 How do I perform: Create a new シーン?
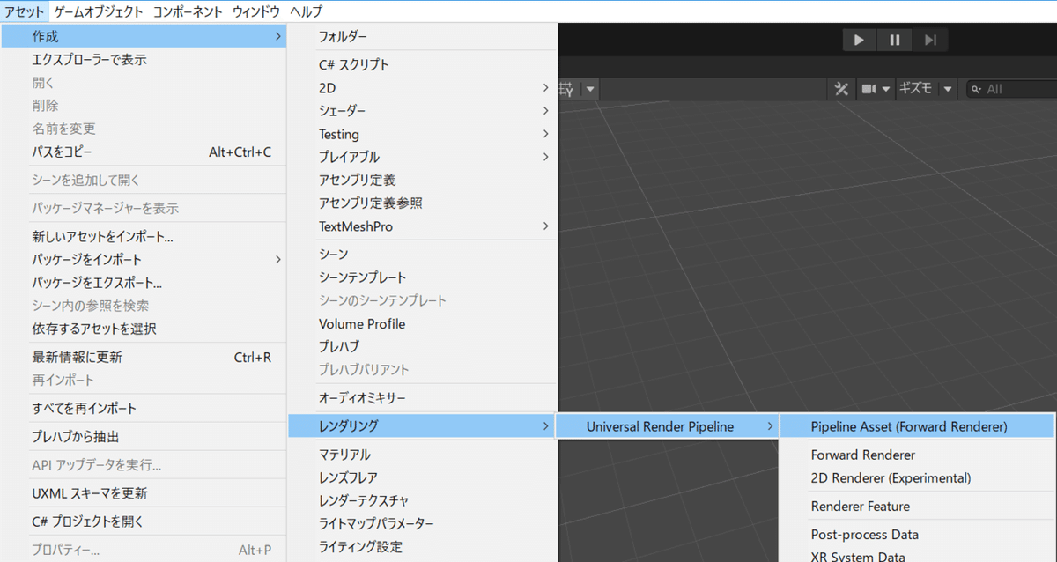[x=423, y=255]
